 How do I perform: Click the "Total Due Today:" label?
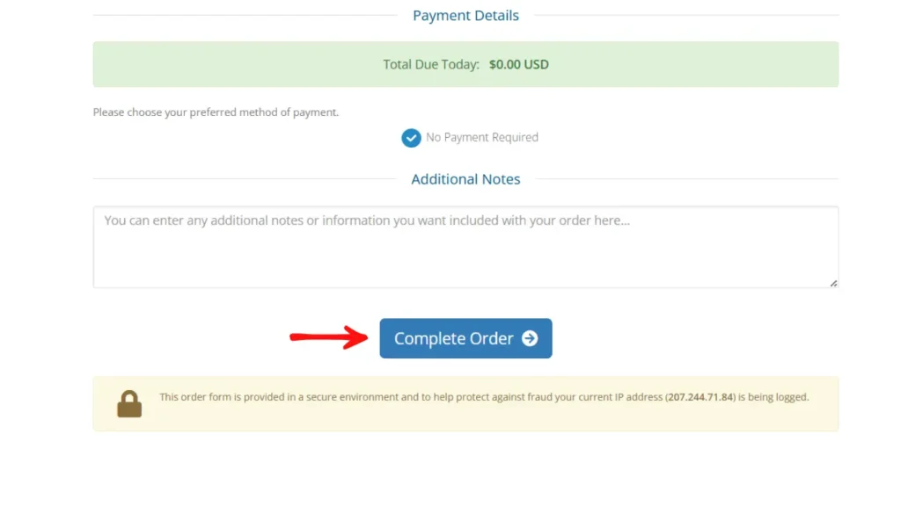click(431, 64)
